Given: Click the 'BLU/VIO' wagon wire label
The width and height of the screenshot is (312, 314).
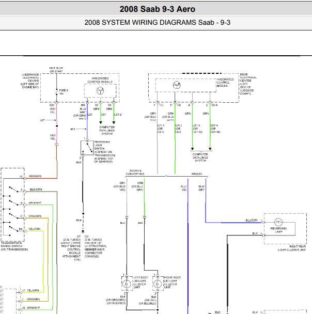Looking at the screenshot, I should [184, 188].
